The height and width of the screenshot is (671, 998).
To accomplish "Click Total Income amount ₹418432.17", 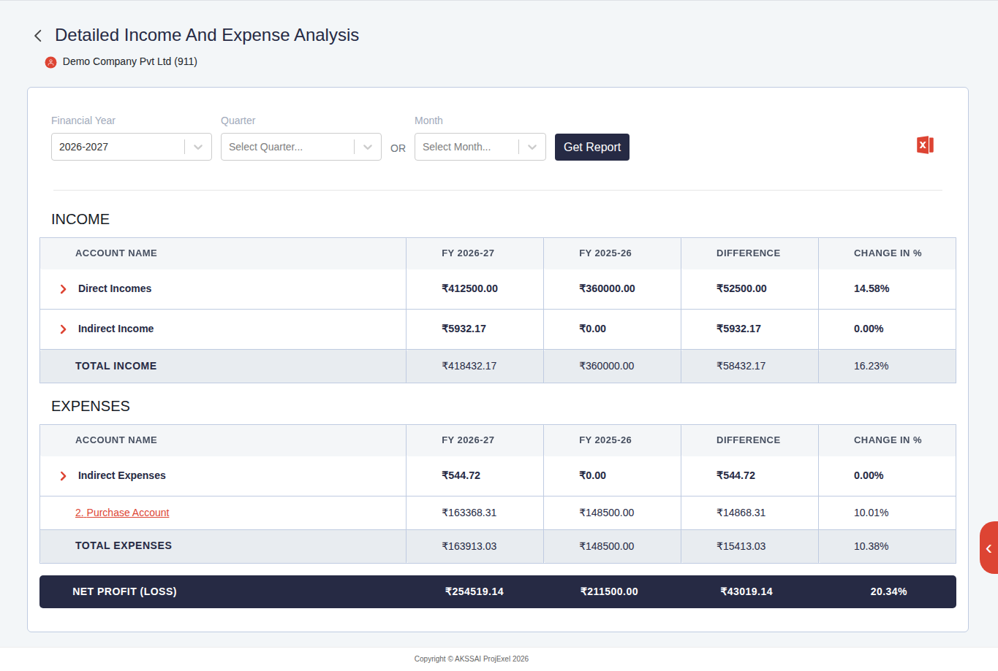I will pos(469,366).
